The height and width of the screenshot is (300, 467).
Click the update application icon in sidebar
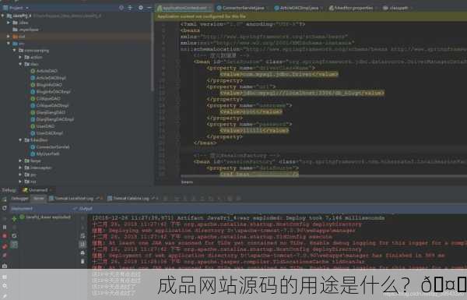14,245
